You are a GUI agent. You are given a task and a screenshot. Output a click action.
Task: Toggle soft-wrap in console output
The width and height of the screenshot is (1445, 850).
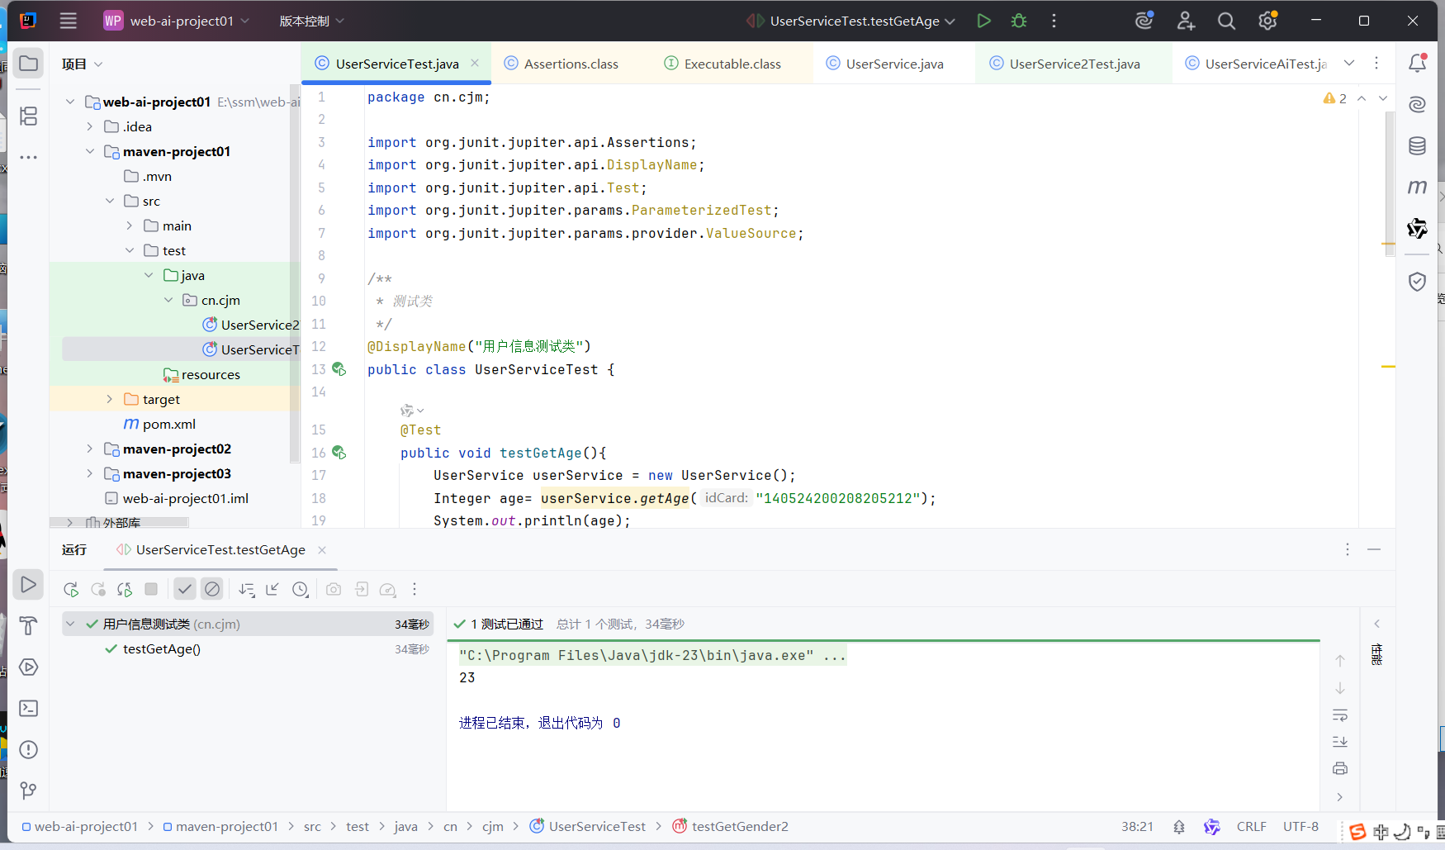click(x=1339, y=715)
